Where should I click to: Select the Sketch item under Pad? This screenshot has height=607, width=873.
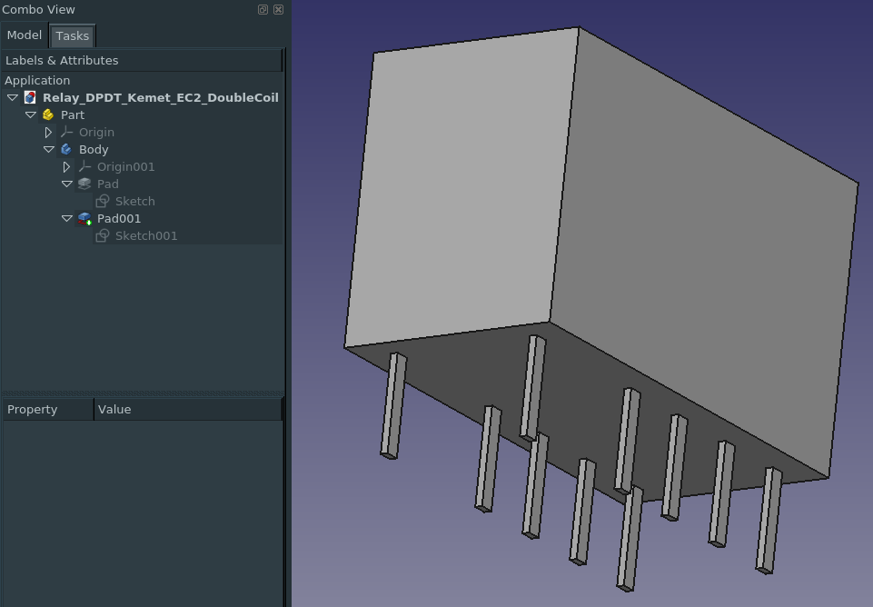tap(134, 201)
